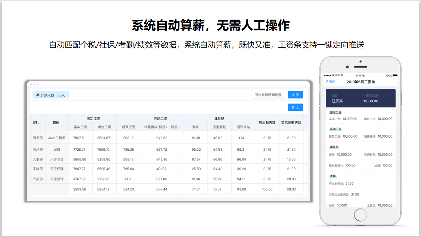Tap the 江厌离 name card on phone

338,101
